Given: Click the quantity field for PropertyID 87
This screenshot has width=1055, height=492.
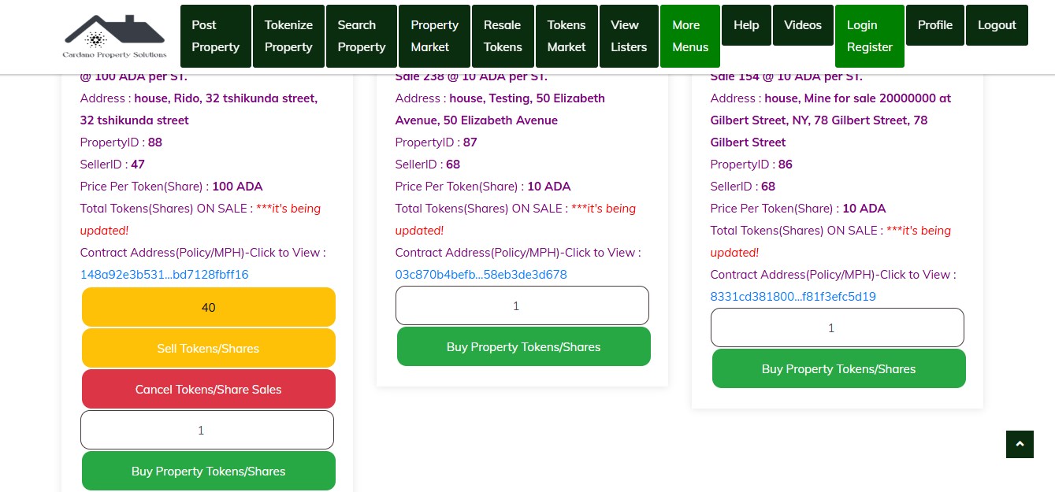Looking at the screenshot, I should (x=522, y=305).
